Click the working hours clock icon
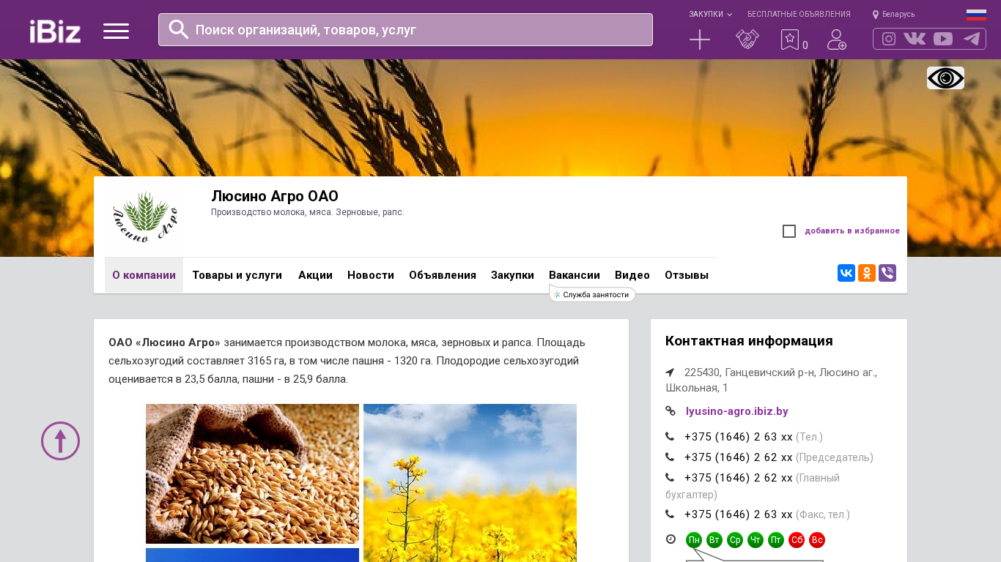The width and height of the screenshot is (1001, 562). (671, 539)
